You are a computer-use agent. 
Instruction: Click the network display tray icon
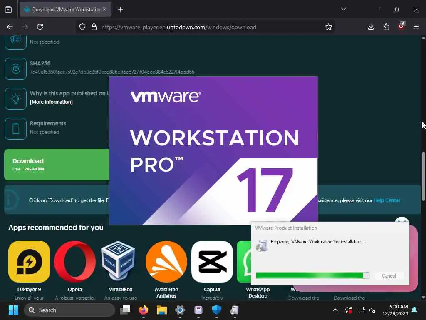pyautogui.click(x=362, y=310)
